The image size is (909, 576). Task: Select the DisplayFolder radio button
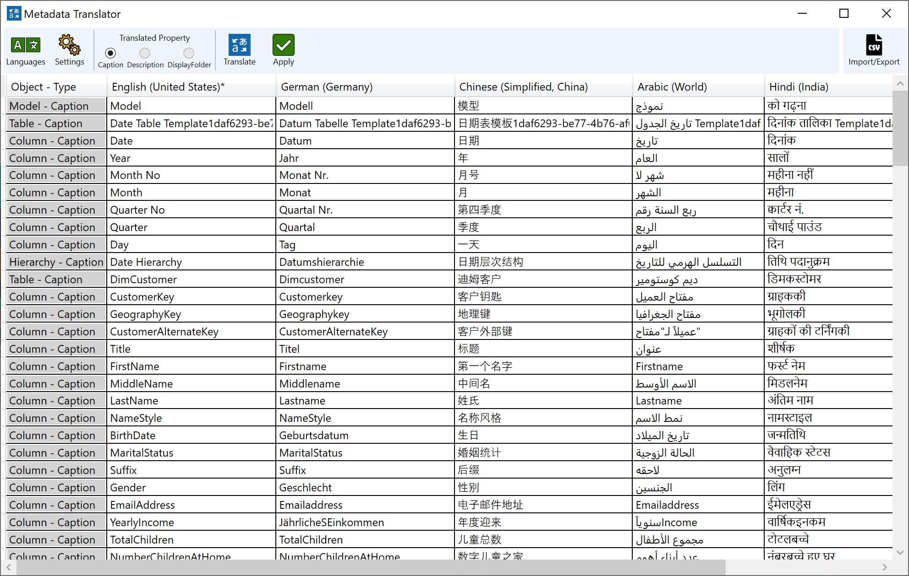click(189, 53)
